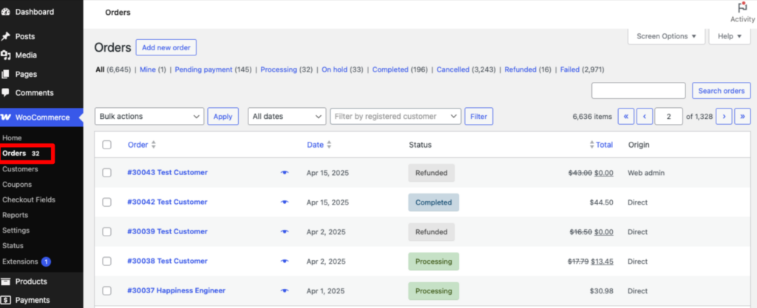
Task: Go to the first page of orders
Action: click(x=625, y=116)
